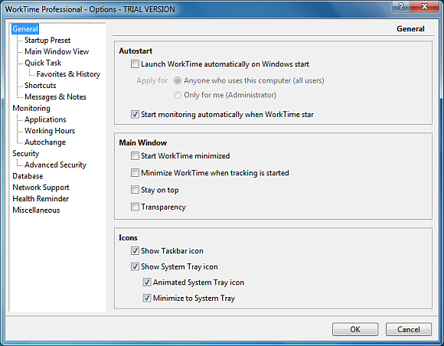Viewport: 444px width, 346px height.
Task: Open the Miscellaneous options page
Action: coord(36,210)
